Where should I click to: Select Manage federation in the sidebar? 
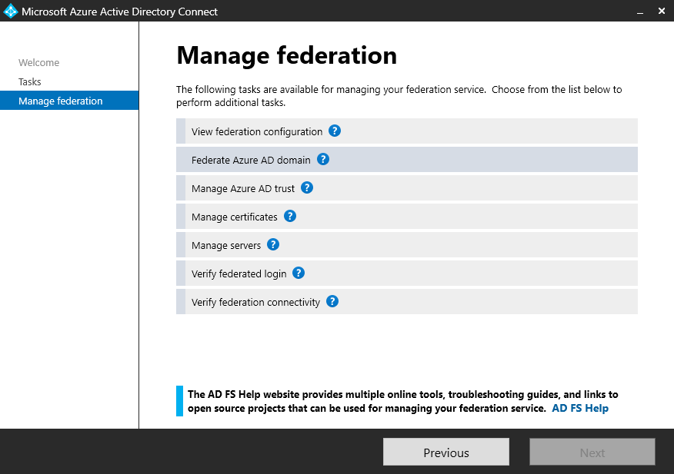pyautogui.click(x=60, y=101)
